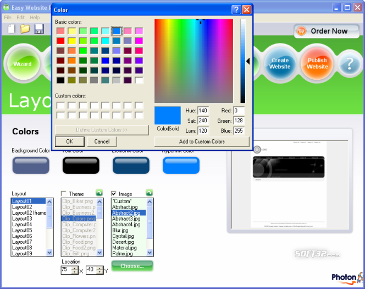Click Cancel in the Color dialog

102,141
